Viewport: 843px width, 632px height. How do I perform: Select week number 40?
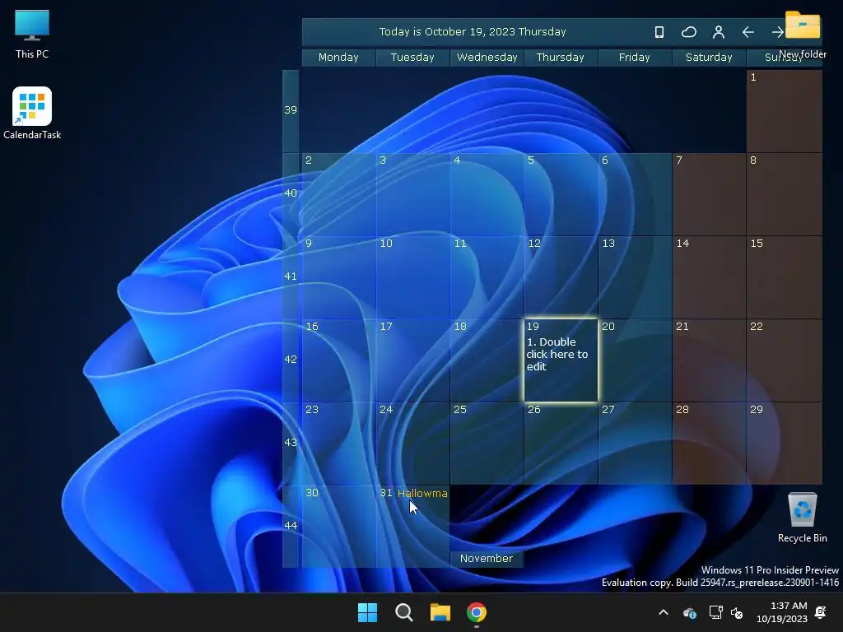tap(291, 193)
